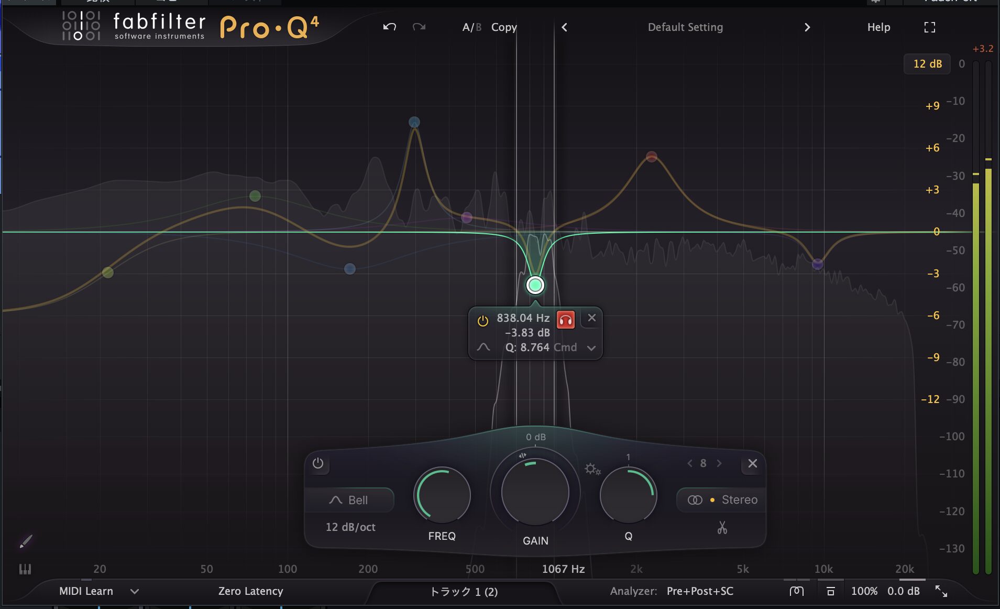Click the -3.83 dB gain value
Image resolution: width=1000 pixels, height=609 pixels.
tap(527, 333)
